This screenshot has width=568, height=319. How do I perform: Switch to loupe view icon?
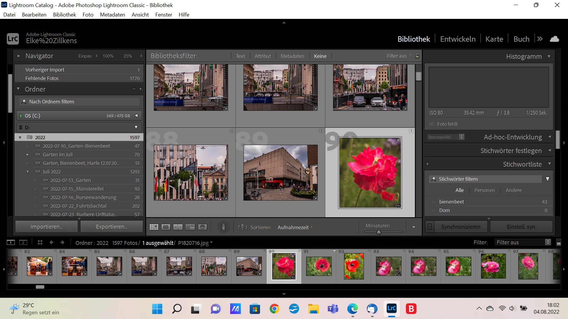[166, 227]
